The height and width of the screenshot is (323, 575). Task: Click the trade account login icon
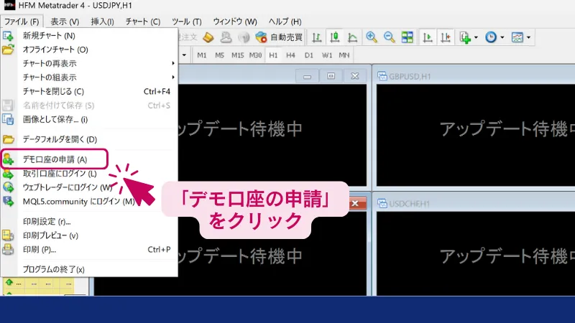pyautogui.click(x=8, y=173)
